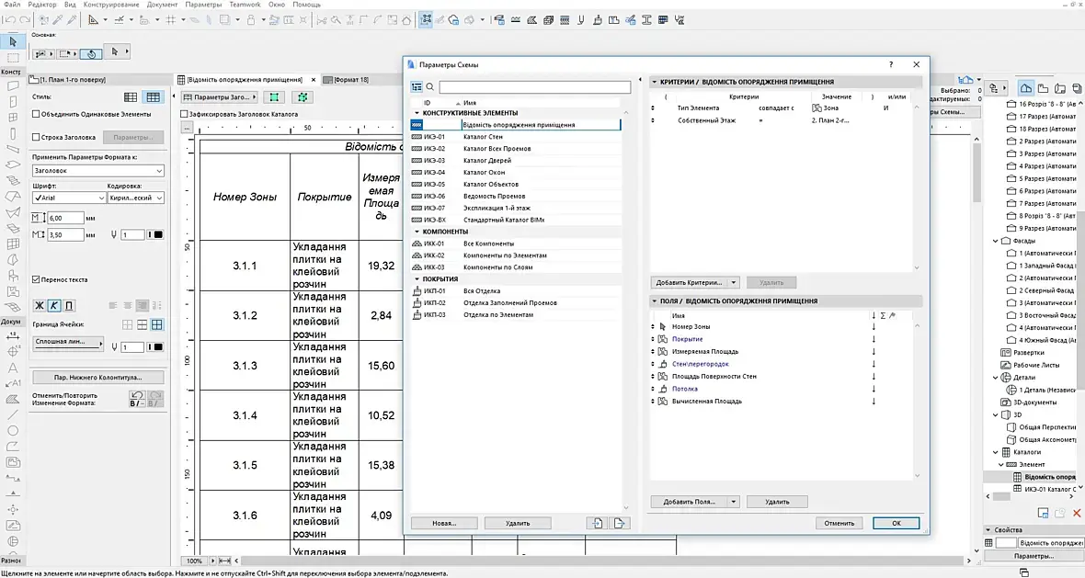Enable Объединить Одинаковые Элементы checkbox

(x=36, y=114)
